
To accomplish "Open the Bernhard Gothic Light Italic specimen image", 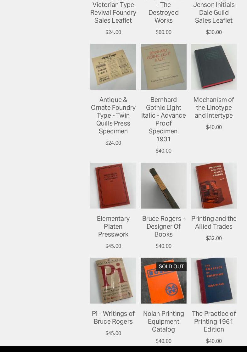I will coord(164,67).
